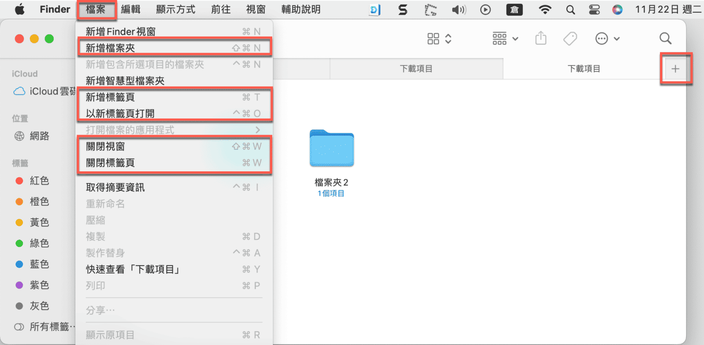Click the Wi-Fi status icon
Screen dimensions: 704x345
pos(545,10)
